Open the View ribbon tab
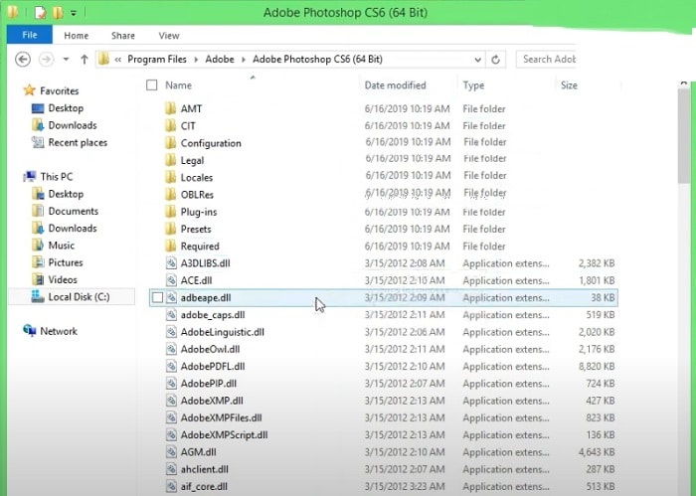 (169, 36)
